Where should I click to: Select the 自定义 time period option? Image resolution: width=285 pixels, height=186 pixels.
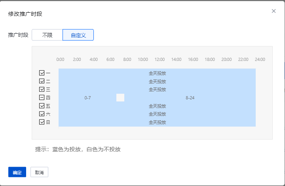point(78,35)
